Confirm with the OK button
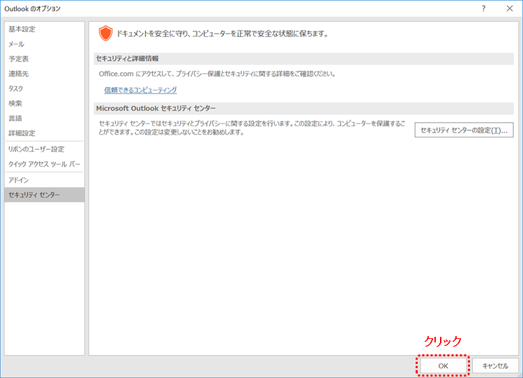Screen dimensions: 523x378 click(x=443, y=366)
